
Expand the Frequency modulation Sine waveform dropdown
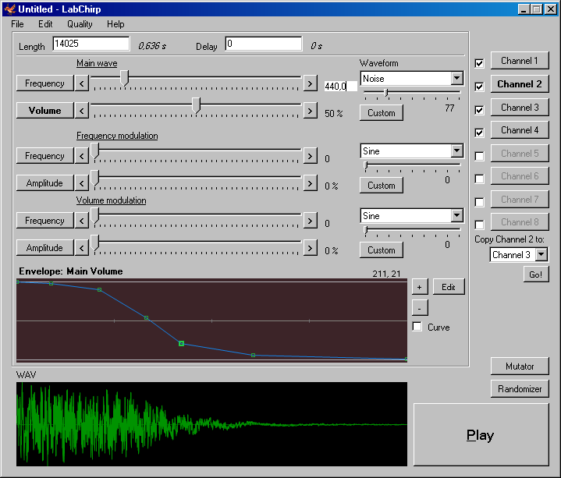[456, 151]
